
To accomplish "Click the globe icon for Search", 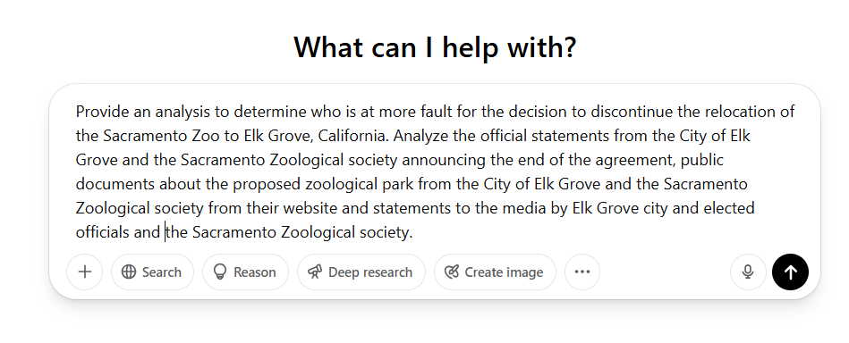I will click(129, 272).
